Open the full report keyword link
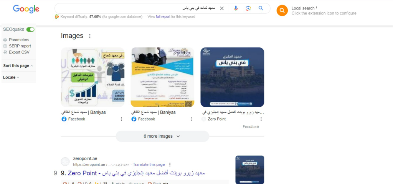 [163, 17]
